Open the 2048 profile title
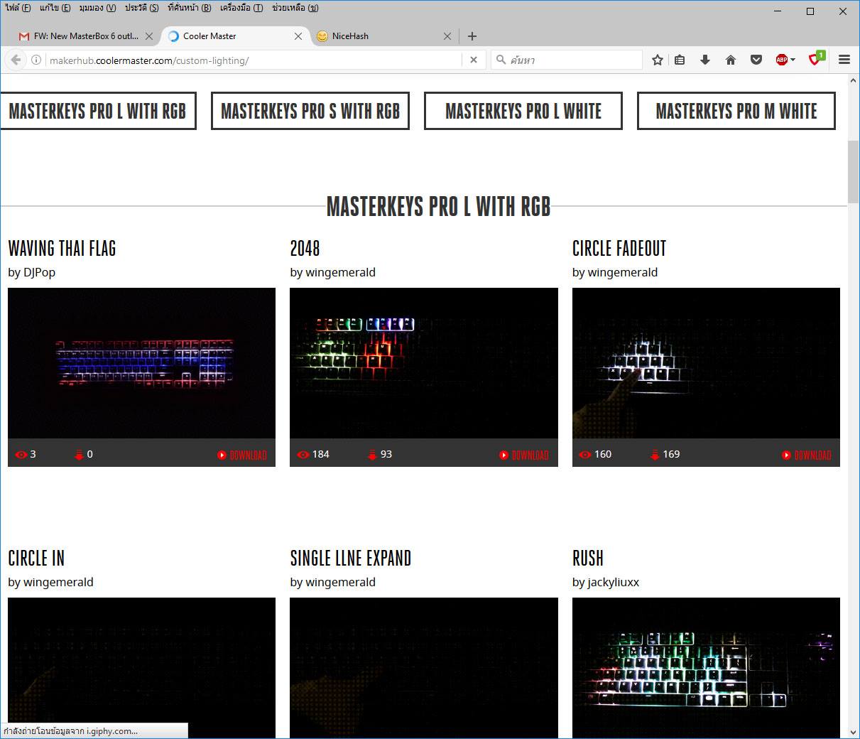Screen dimensions: 860x739 pos(305,249)
